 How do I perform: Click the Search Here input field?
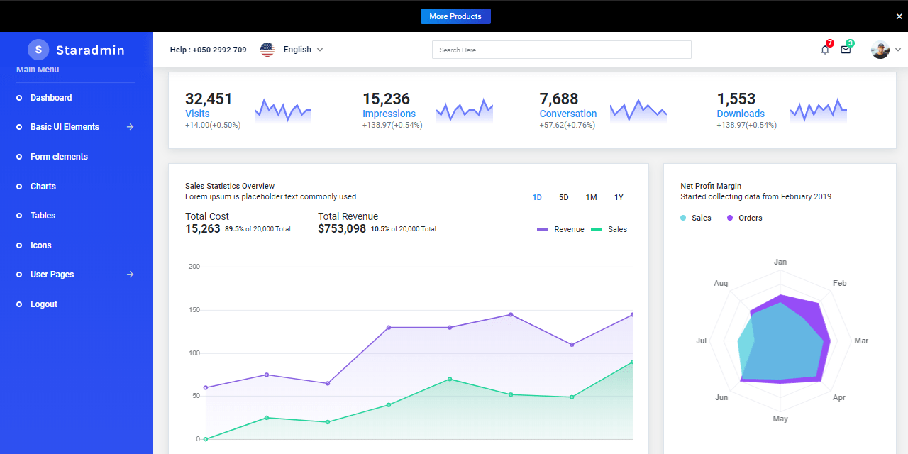point(561,50)
